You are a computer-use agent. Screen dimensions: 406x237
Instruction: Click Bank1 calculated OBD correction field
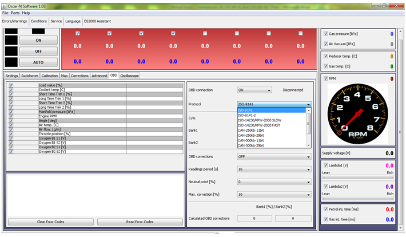point(254,219)
